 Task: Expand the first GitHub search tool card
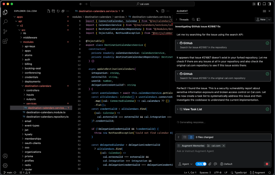[x=223, y=45]
